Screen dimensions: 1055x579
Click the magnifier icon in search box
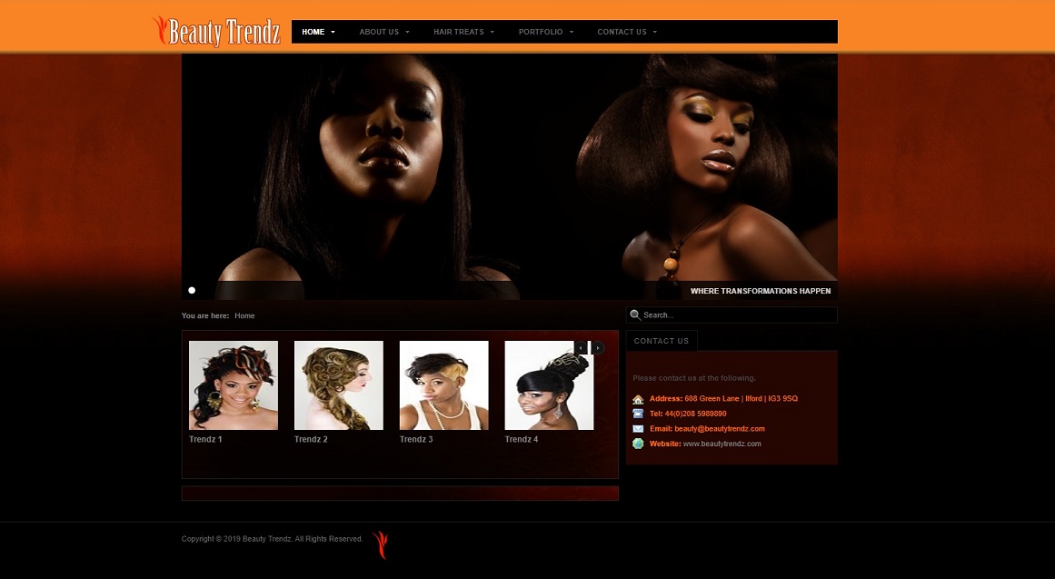point(634,315)
